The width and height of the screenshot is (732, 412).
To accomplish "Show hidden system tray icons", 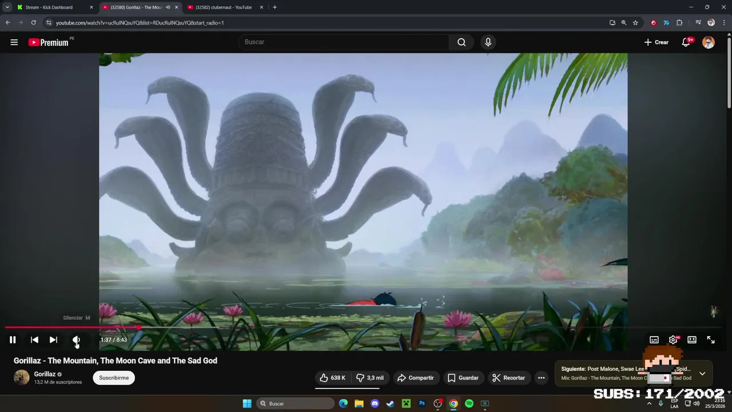I will [649, 403].
